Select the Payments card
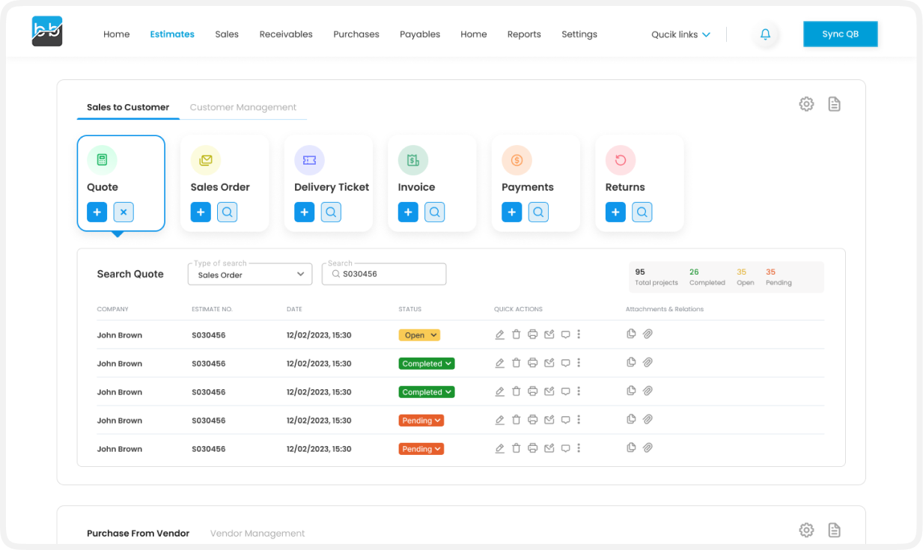 pos(535,183)
